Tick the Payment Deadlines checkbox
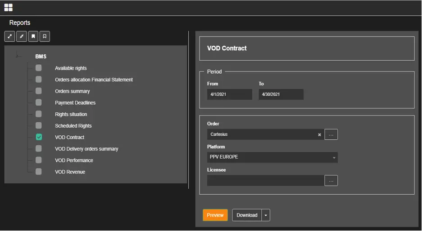 click(39, 102)
